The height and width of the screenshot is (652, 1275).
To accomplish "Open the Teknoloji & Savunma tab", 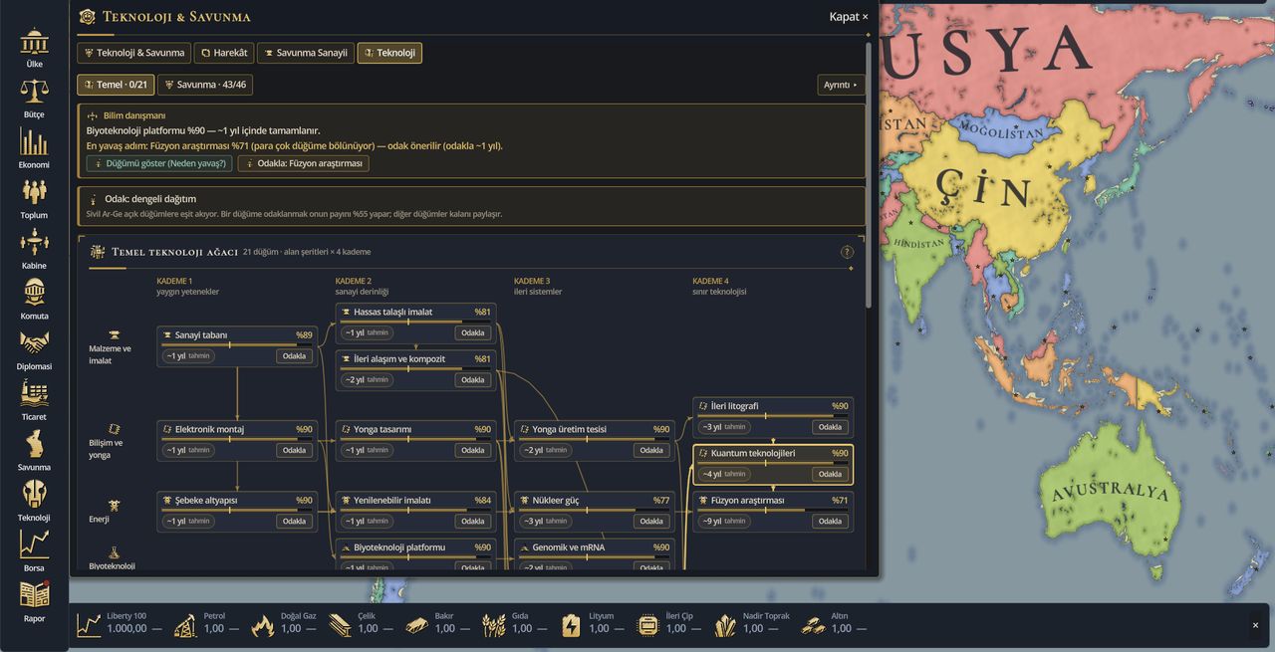I will pos(133,53).
